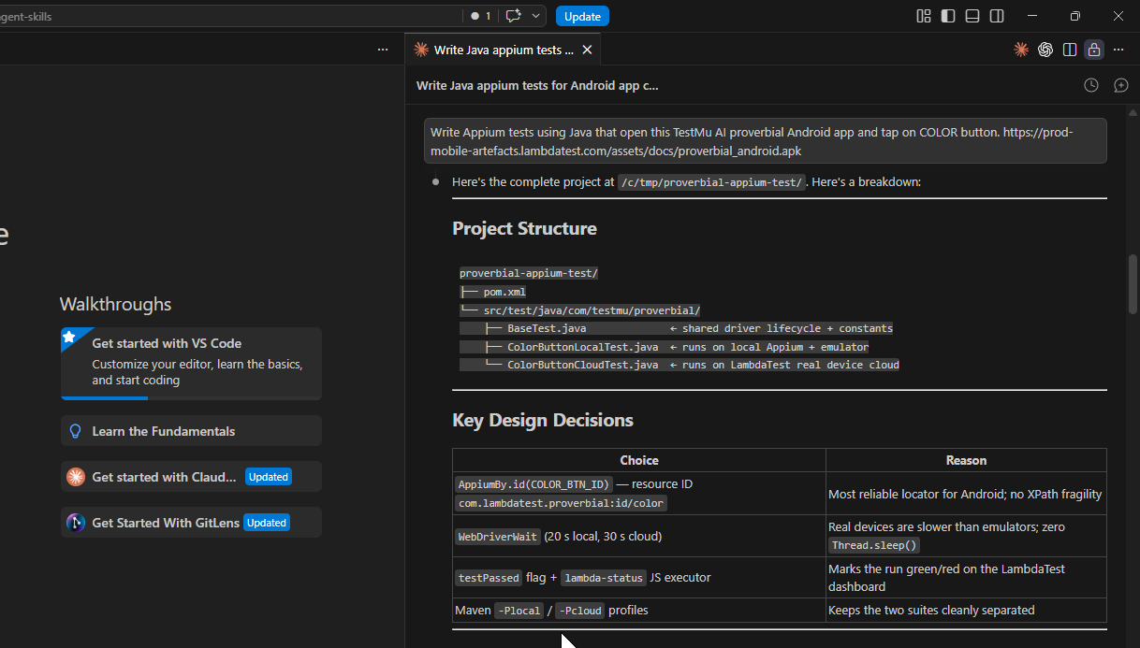Open the Customize Layout icon

[x=924, y=16]
